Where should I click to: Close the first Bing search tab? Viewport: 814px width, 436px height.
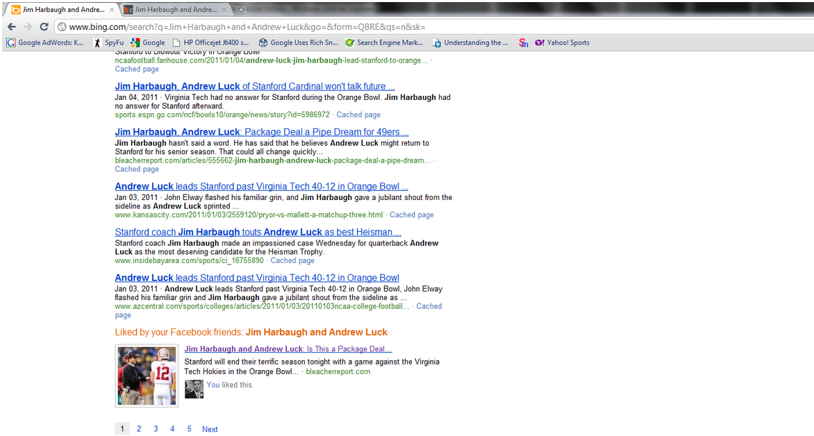coord(112,10)
